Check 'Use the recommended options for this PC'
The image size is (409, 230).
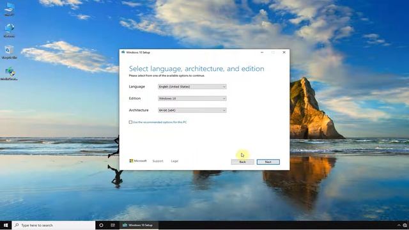(x=130, y=122)
